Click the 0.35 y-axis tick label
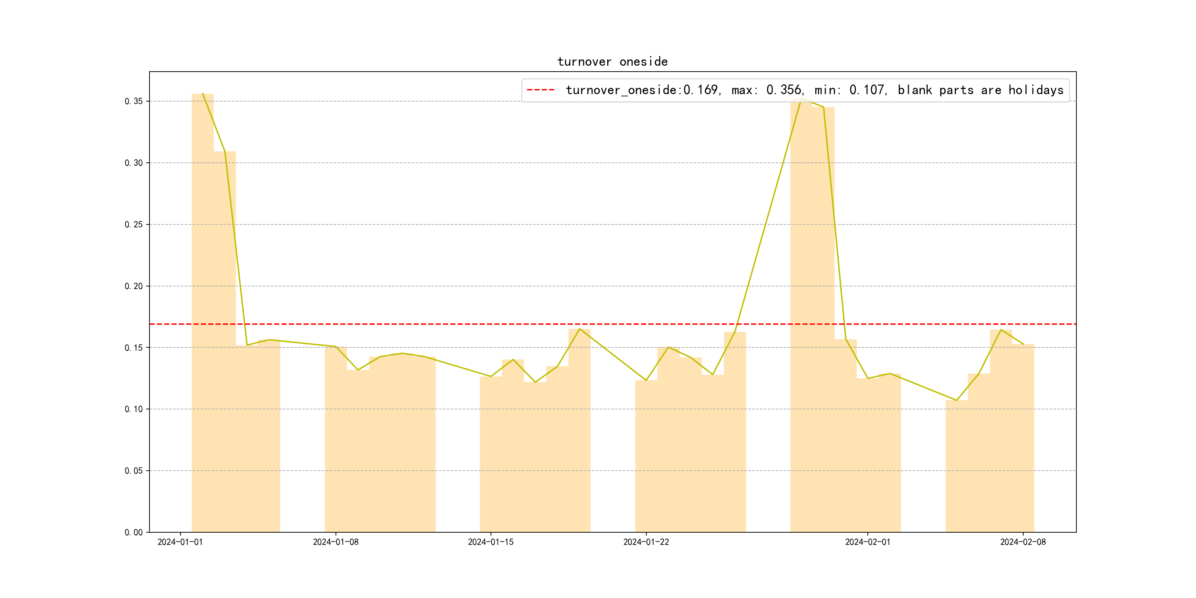Viewport: 1196px width, 598px height. click(134, 101)
